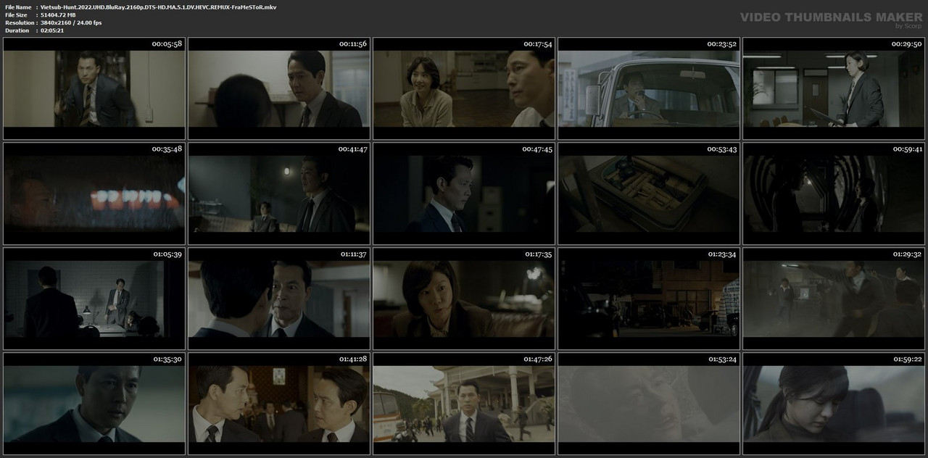928x458 pixels.
Task: Open the thumbnail stamped 00:05:58
Action: [x=94, y=88]
